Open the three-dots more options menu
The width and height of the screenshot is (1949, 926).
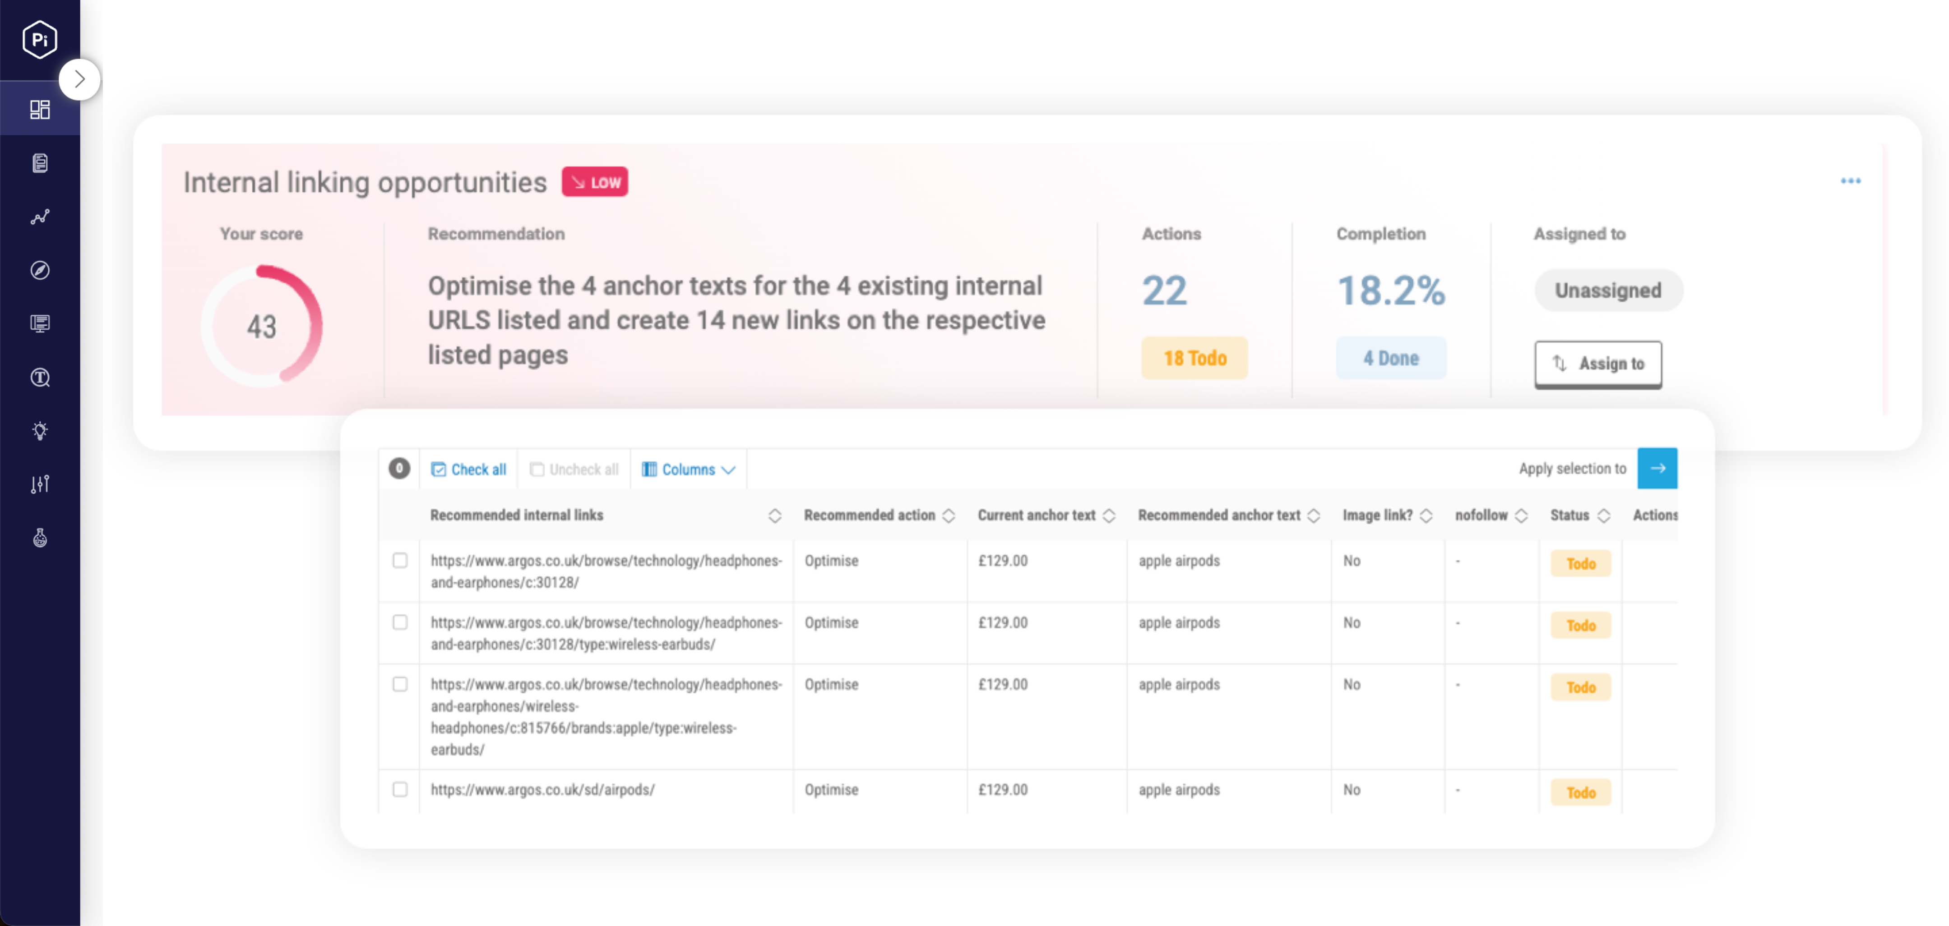tap(1850, 181)
